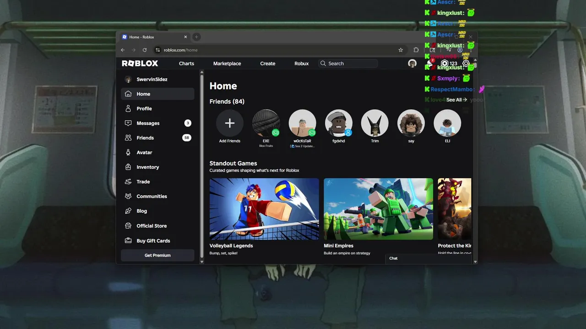Click the Roblox logo in header

140,64
